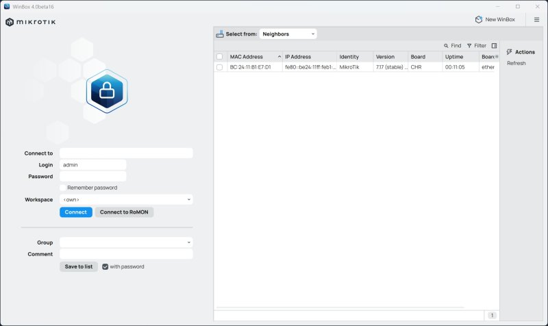
Task: Open the hamburger menu icon
Action: click(x=536, y=20)
